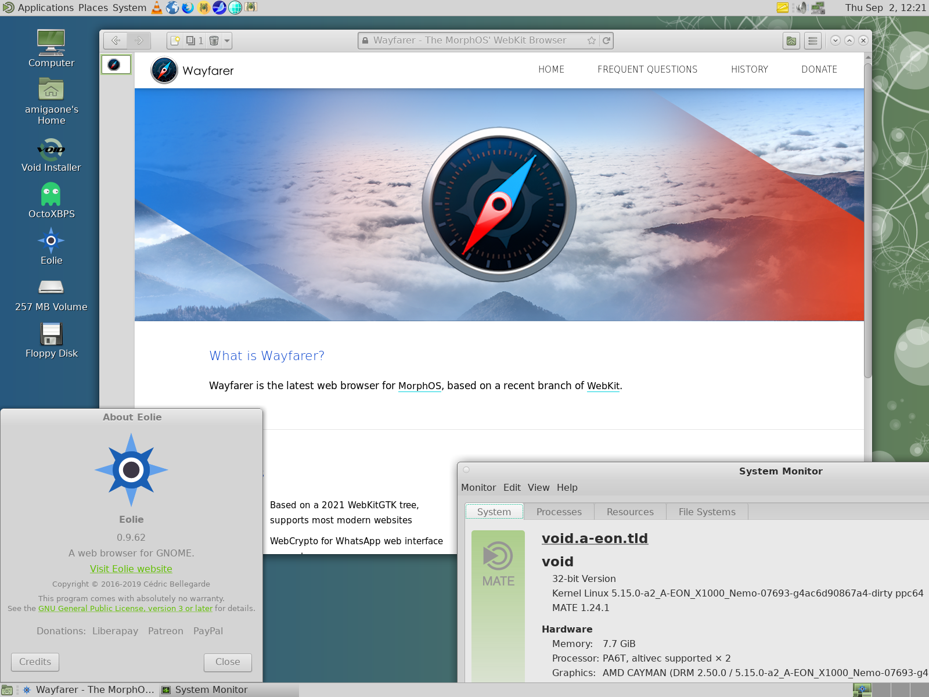This screenshot has width=929, height=697.
Task: Launch the teal globe icon in the top panel
Action: 235,8
